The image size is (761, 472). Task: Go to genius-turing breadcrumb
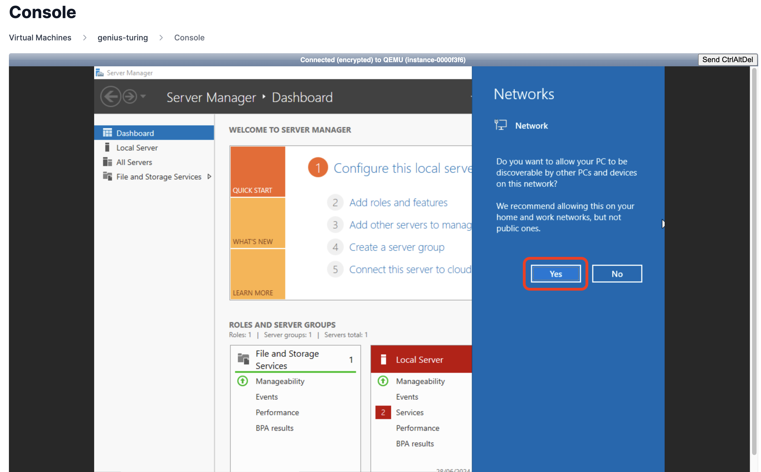[x=123, y=37]
